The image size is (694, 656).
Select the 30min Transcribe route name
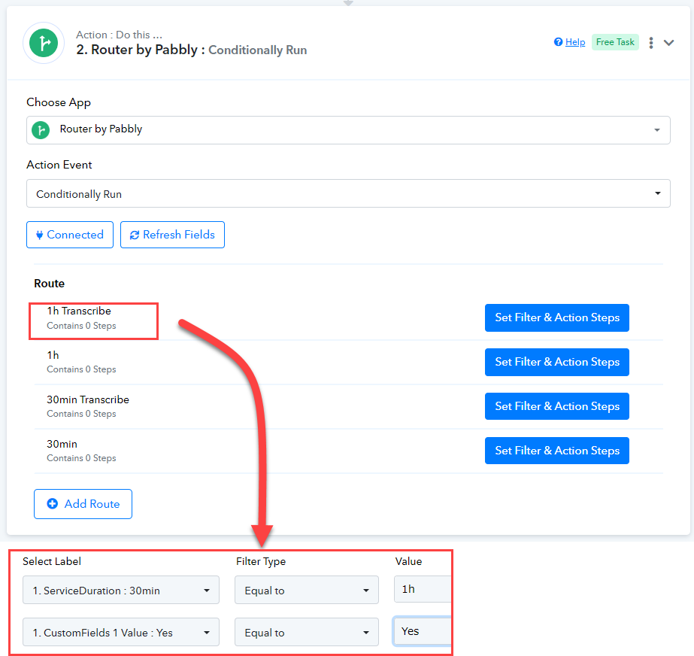click(x=88, y=399)
